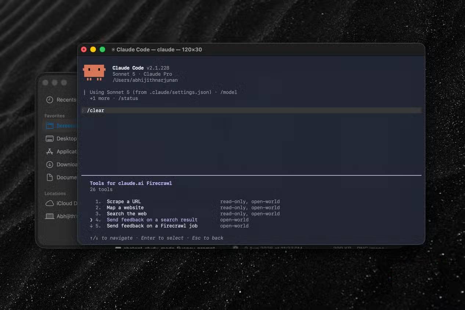The image size is (465, 310).
Task: Click the '+1 more · /status' line
Action: click(x=114, y=98)
